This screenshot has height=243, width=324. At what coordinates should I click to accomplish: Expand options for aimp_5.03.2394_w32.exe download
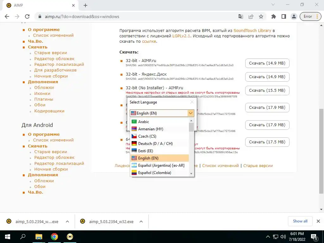point(141,221)
